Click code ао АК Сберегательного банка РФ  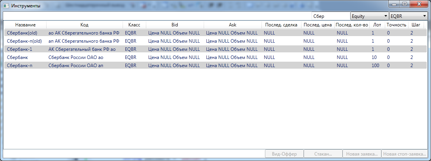tap(84, 33)
